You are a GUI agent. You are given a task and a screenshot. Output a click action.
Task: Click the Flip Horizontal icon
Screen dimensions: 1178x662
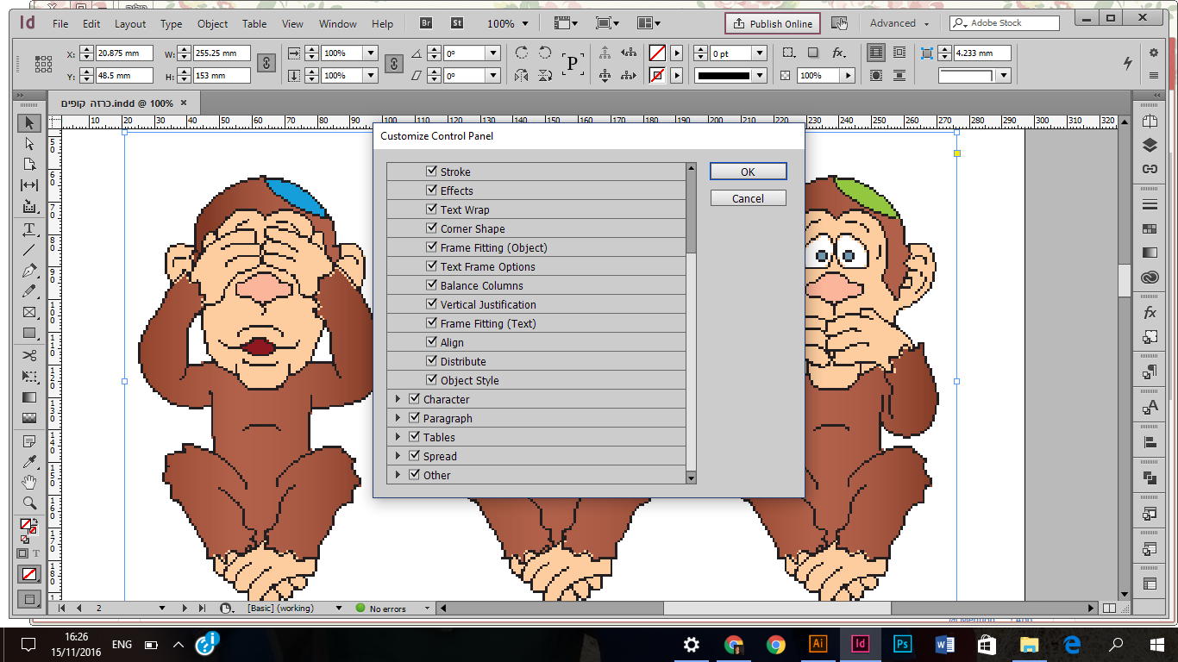(522, 76)
